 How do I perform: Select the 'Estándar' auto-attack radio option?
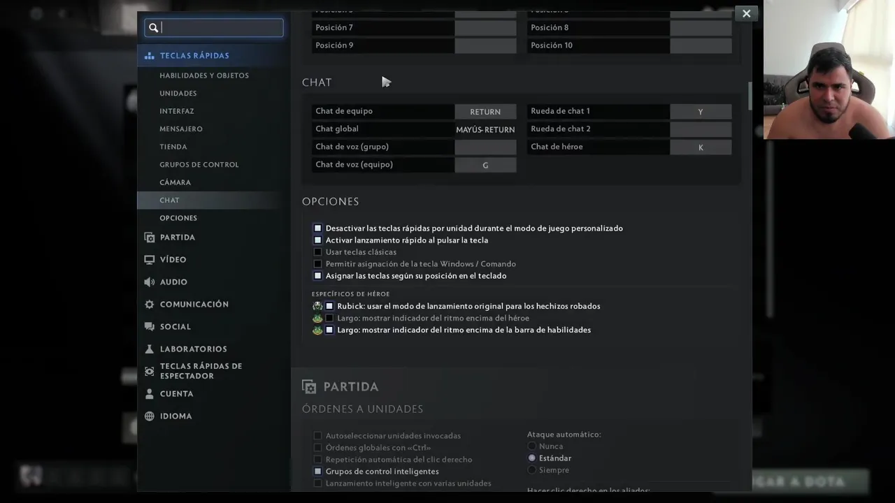(x=532, y=458)
